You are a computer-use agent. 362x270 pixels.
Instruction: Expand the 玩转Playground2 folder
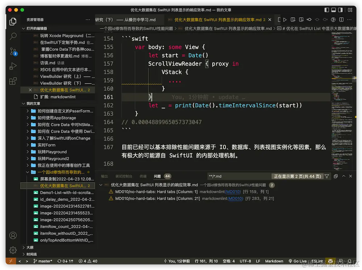(53, 159)
